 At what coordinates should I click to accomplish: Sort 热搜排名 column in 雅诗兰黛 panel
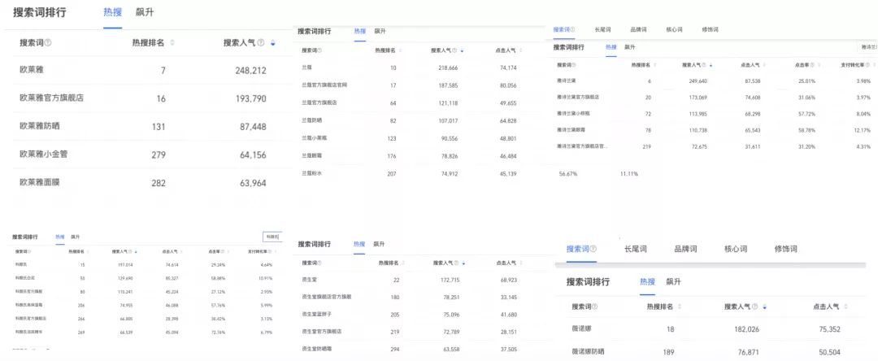coord(656,65)
